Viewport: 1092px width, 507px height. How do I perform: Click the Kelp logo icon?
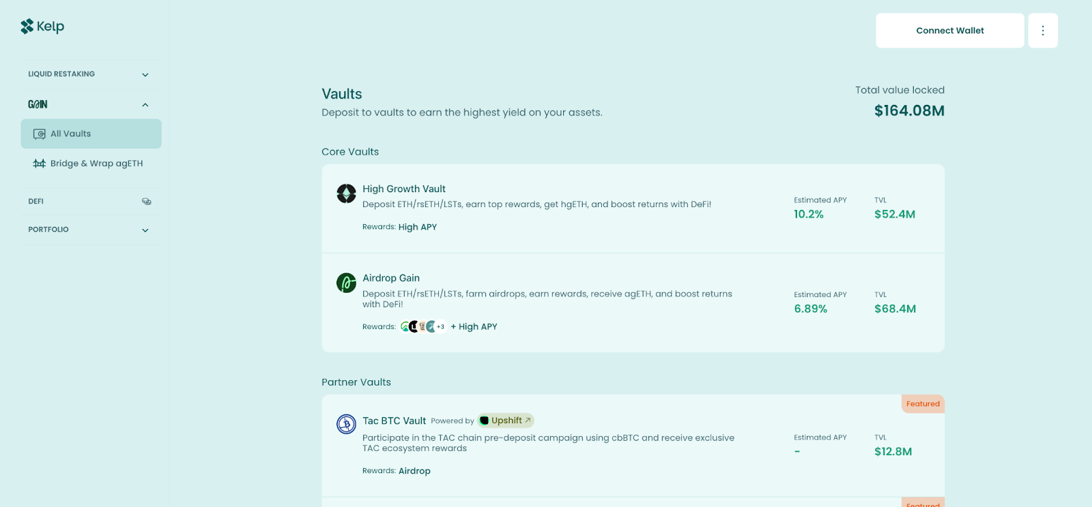[27, 27]
